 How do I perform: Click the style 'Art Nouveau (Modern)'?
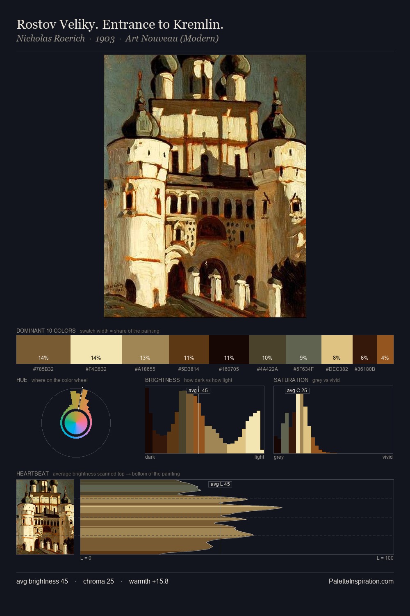pyautogui.click(x=172, y=39)
